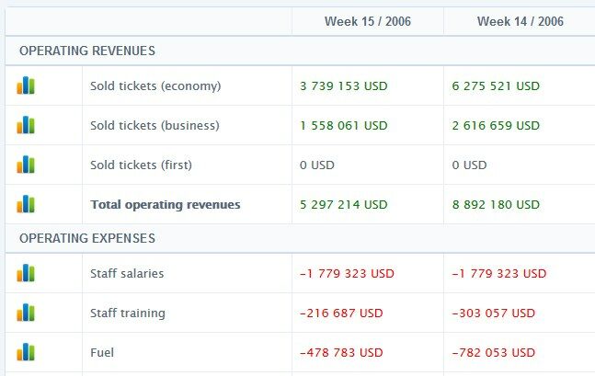This screenshot has height=376, width=595.
Task: Open chart icon for Fuel row
Action: point(26,352)
